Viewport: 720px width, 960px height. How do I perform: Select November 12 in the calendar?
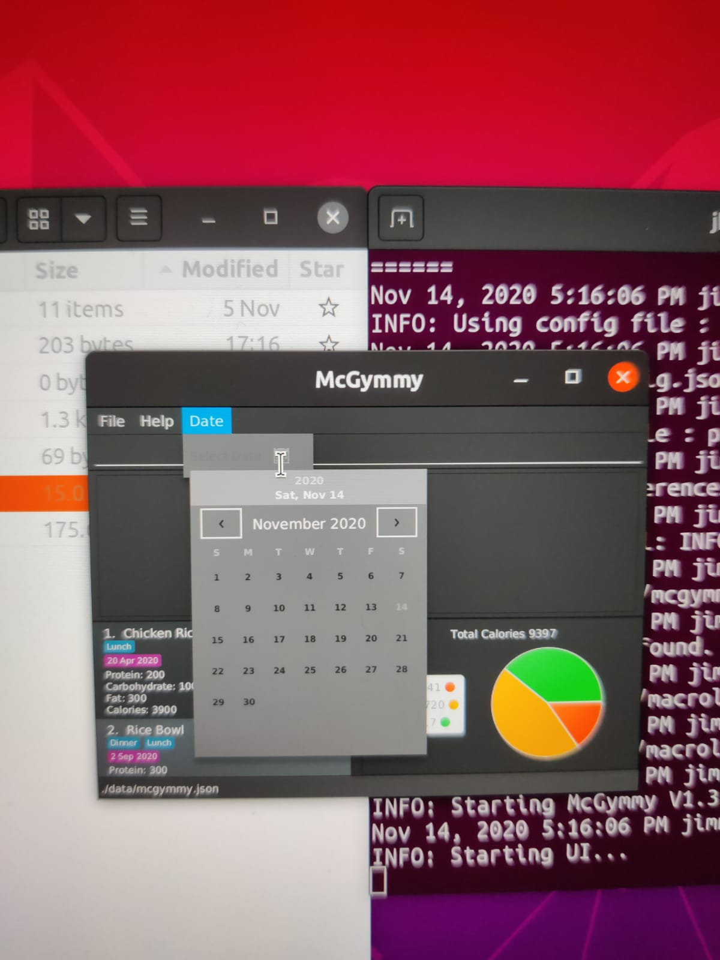(340, 607)
